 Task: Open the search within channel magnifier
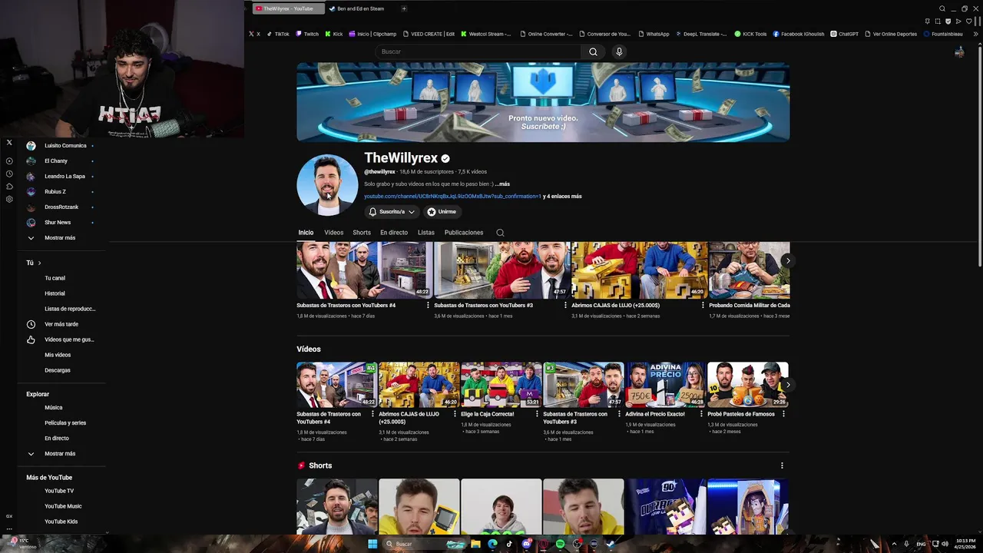coord(500,233)
